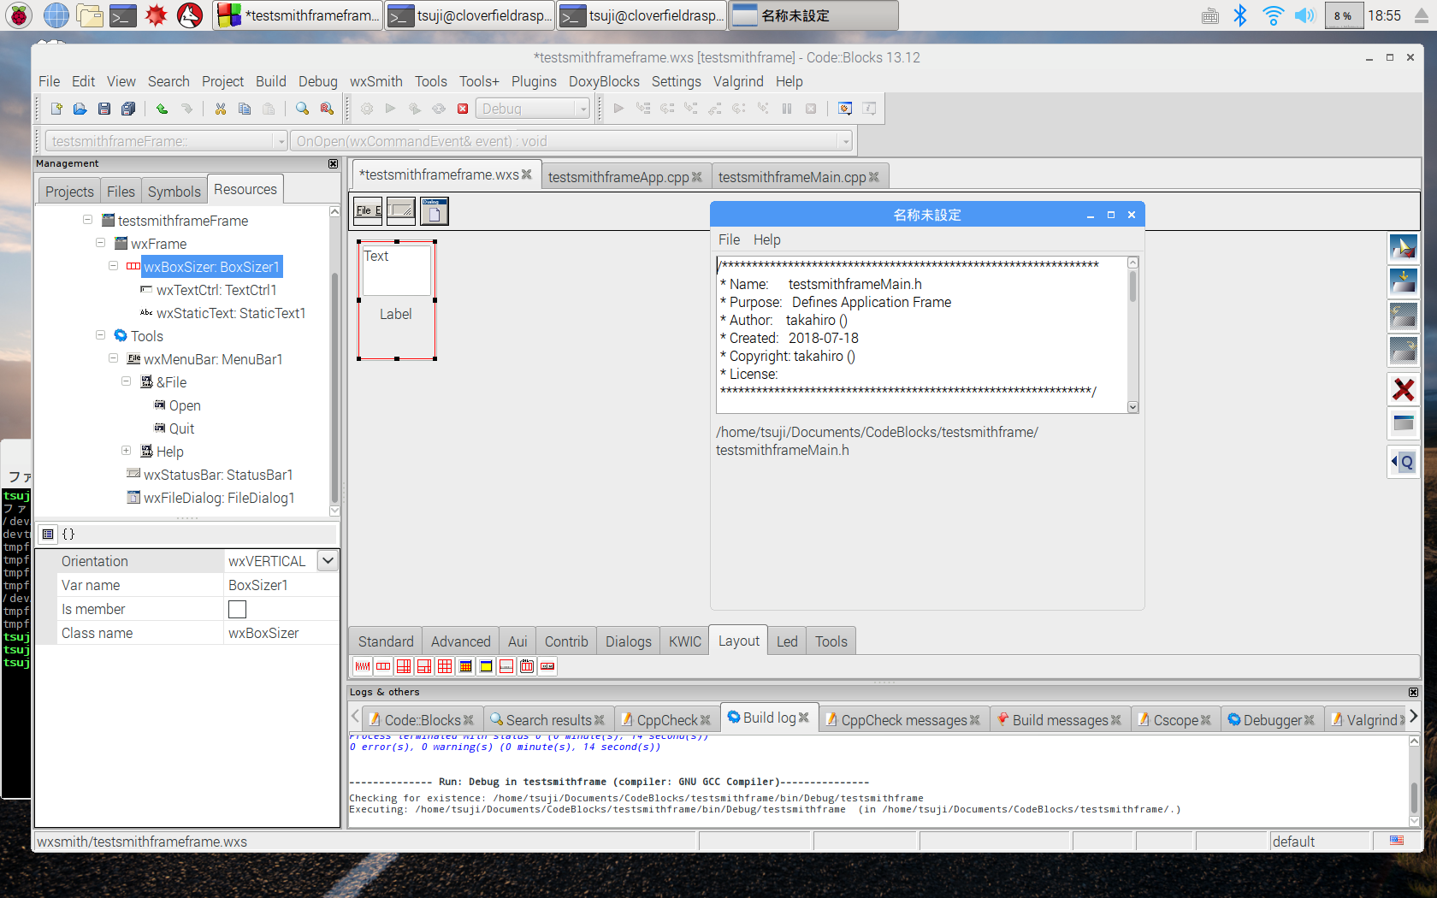Click the red Abort build icon

[x=463, y=109]
